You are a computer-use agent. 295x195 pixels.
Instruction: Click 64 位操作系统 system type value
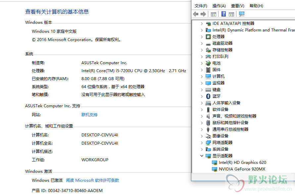[x=113, y=87]
